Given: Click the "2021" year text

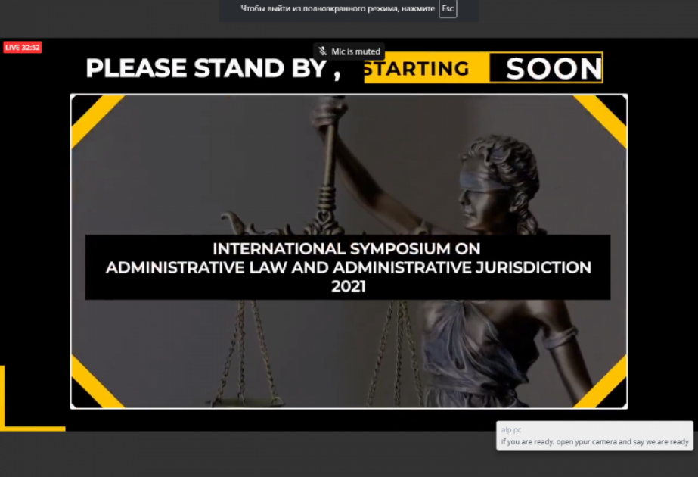Looking at the screenshot, I should tap(349, 286).
